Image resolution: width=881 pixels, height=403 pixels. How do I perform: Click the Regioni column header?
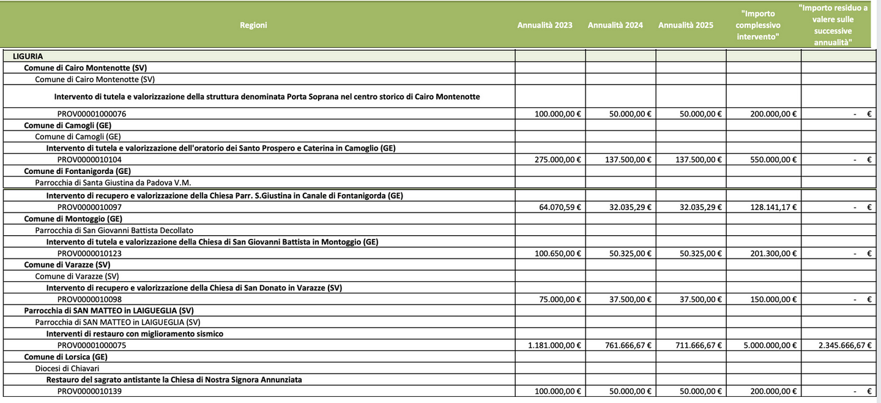click(x=253, y=25)
